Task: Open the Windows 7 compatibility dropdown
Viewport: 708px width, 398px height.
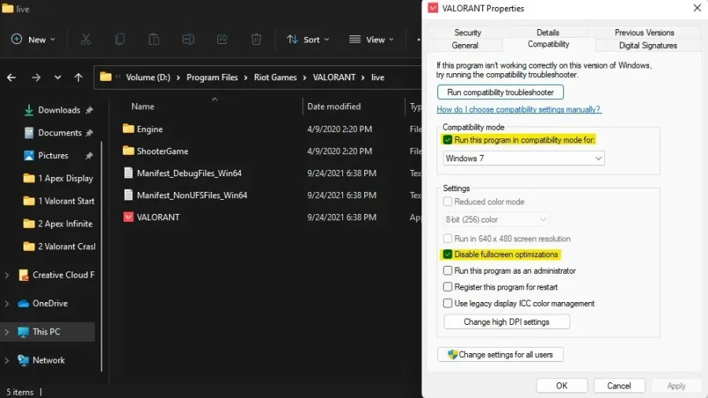Action: point(523,158)
